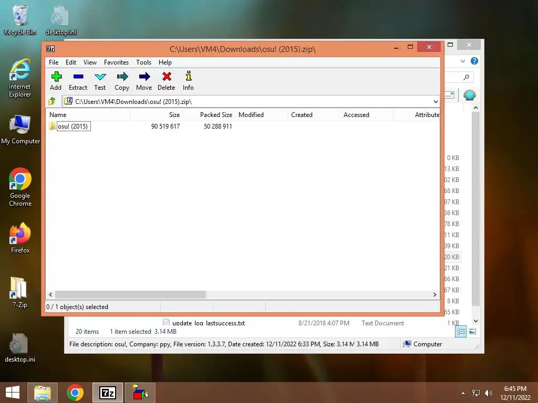Show hidden system tray icons
Image resolution: width=538 pixels, height=403 pixels.
(463, 393)
